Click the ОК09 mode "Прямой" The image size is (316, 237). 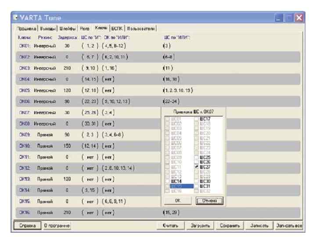point(45,135)
